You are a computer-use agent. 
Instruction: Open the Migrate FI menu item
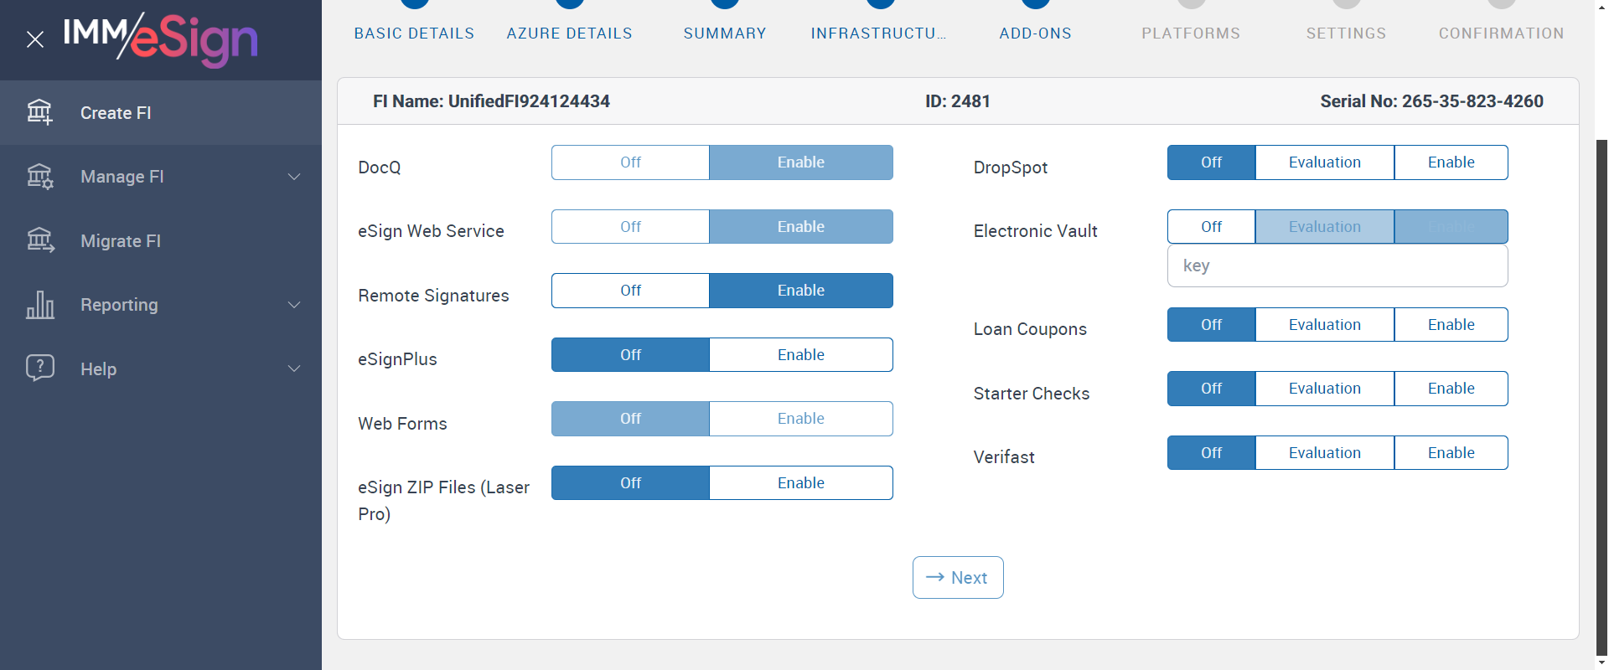pos(161,241)
